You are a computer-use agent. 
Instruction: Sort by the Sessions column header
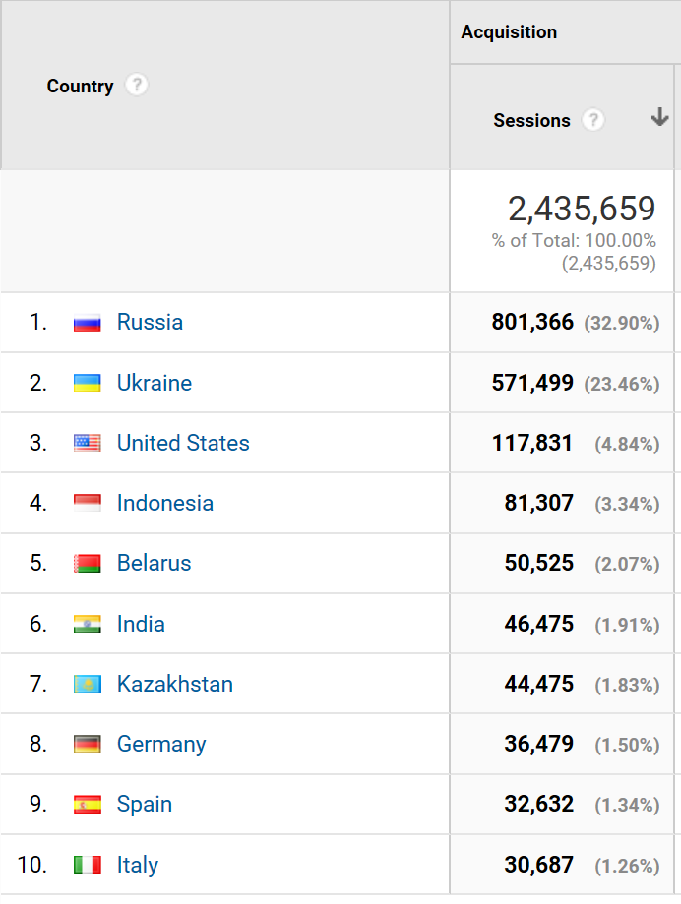(x=531, y=120)
